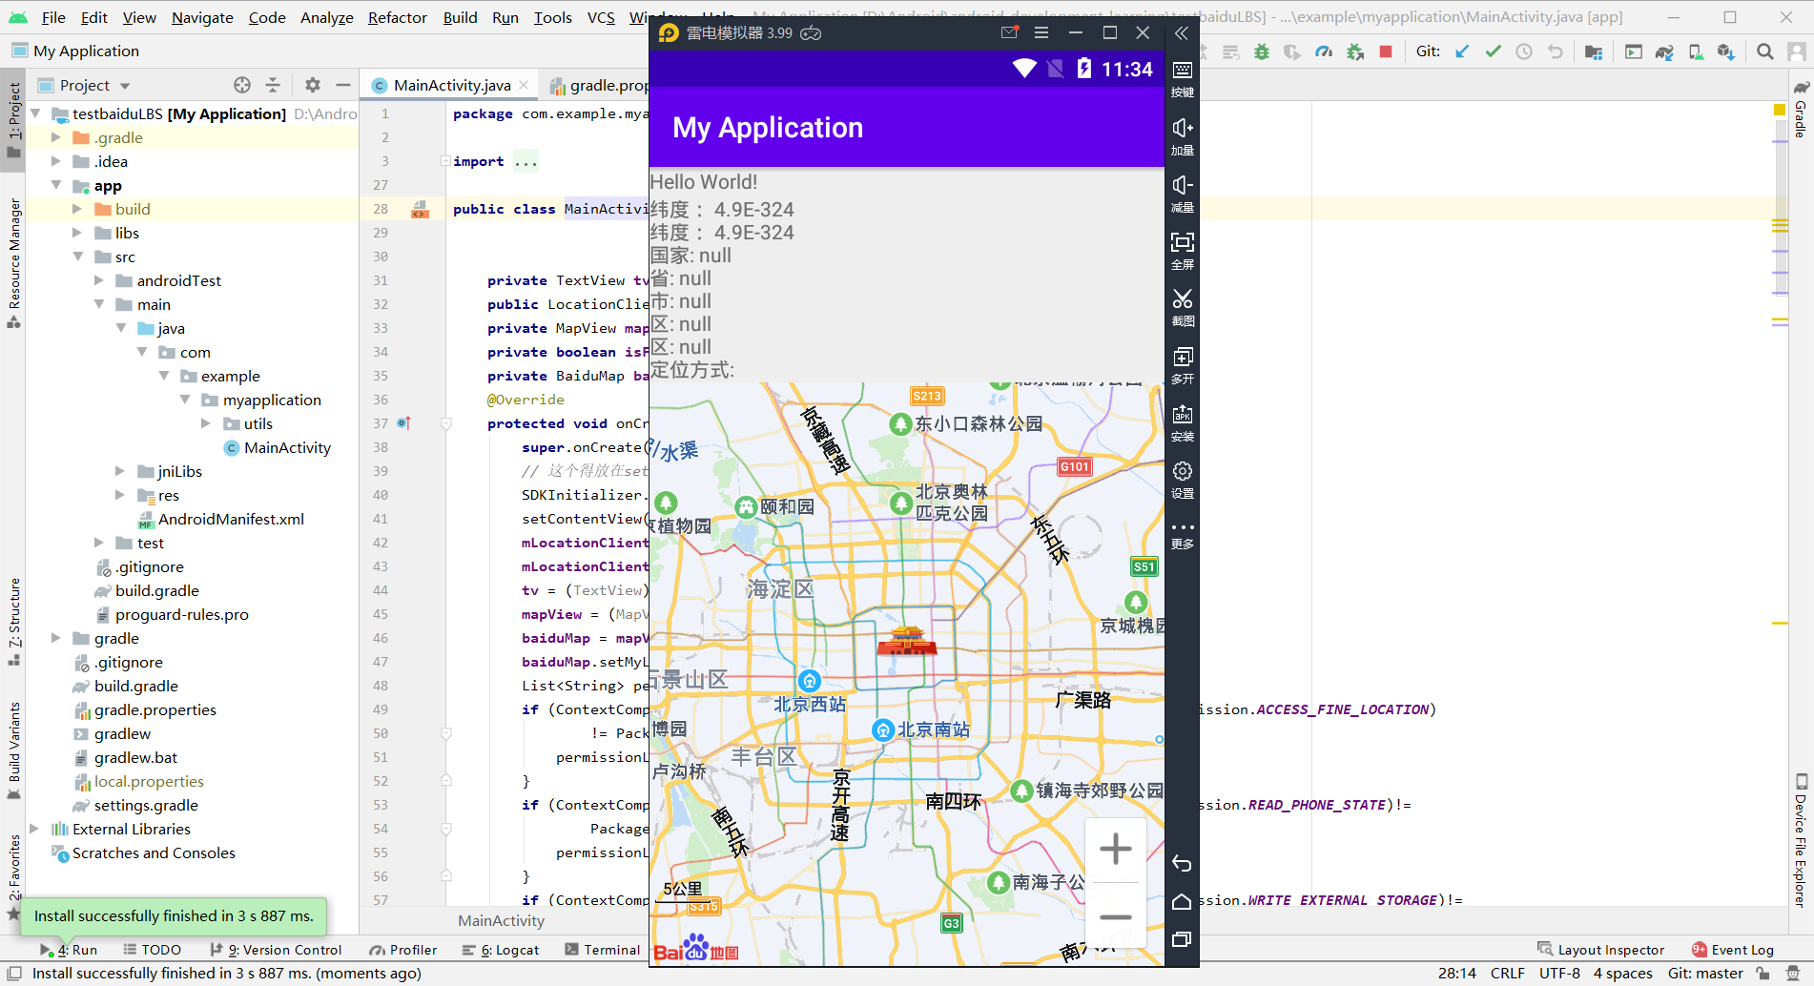This screenshot has width=1814, height=986.
Task: Collapse the app module arrow
Action: coord(56,185)
